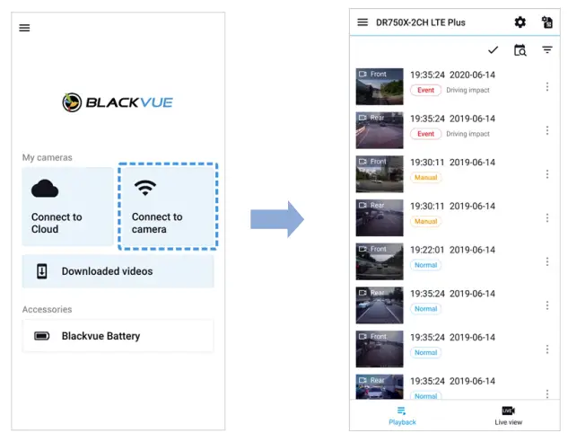Open the hamburger menu on BlackVue home screen

point(24,28)
